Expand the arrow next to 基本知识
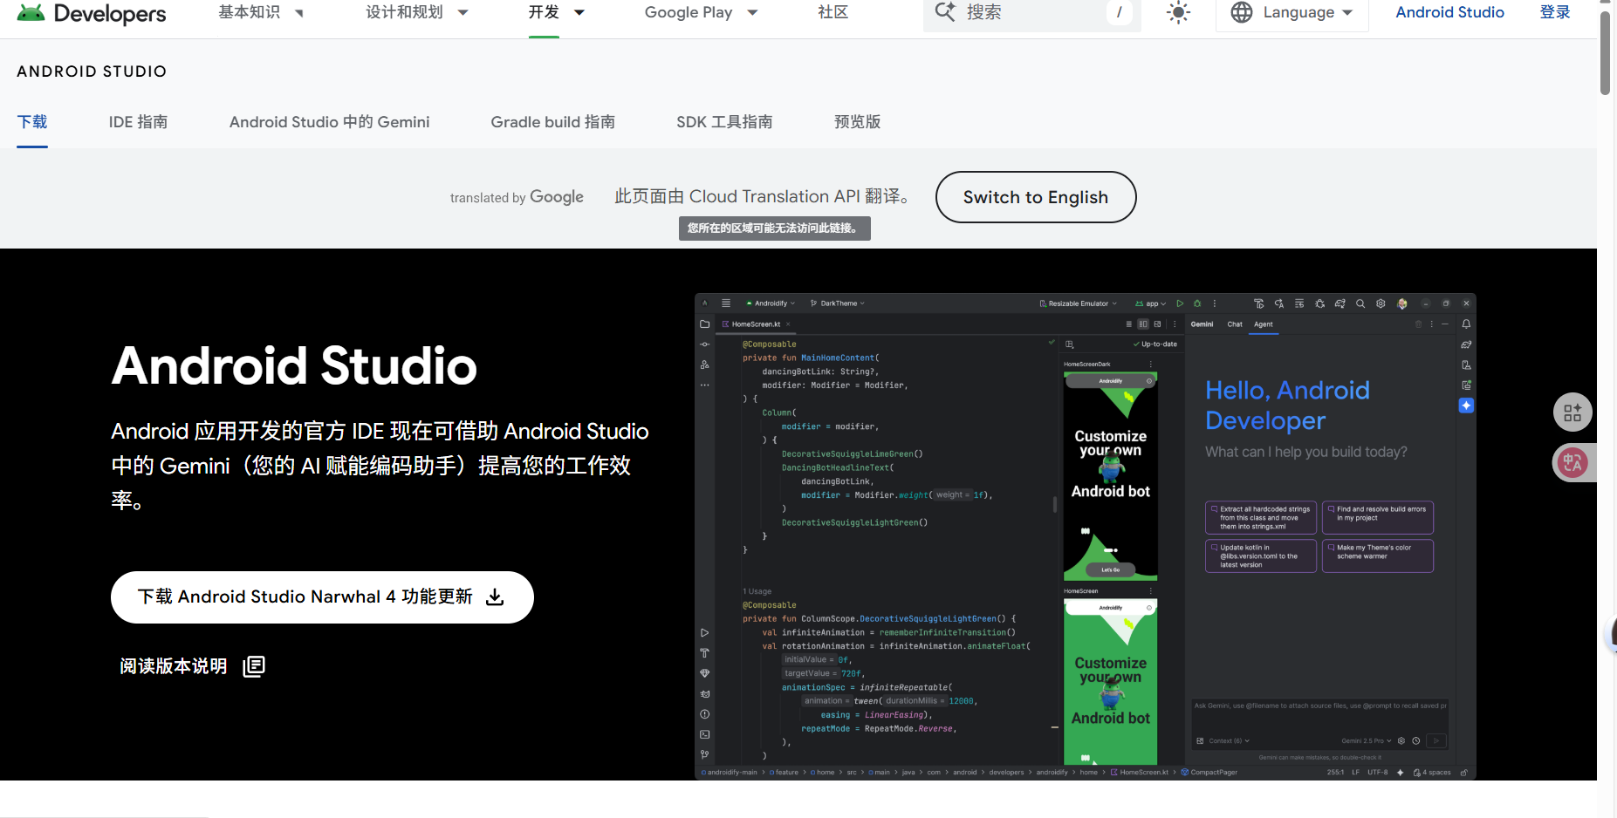Screen dimensions: 1617x818 pos(299,13)
